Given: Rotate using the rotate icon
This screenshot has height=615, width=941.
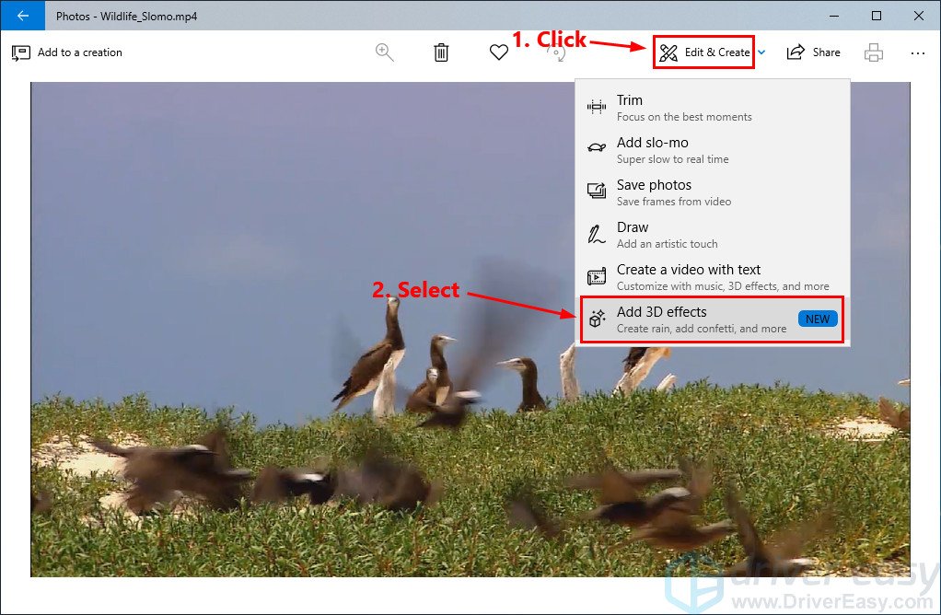Looking at the screenshot, I should (557, 52).
